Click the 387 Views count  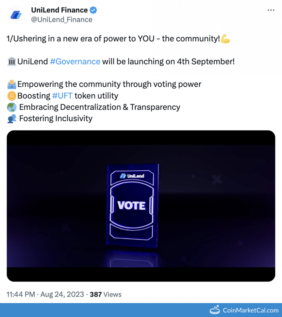coord(105,294)
